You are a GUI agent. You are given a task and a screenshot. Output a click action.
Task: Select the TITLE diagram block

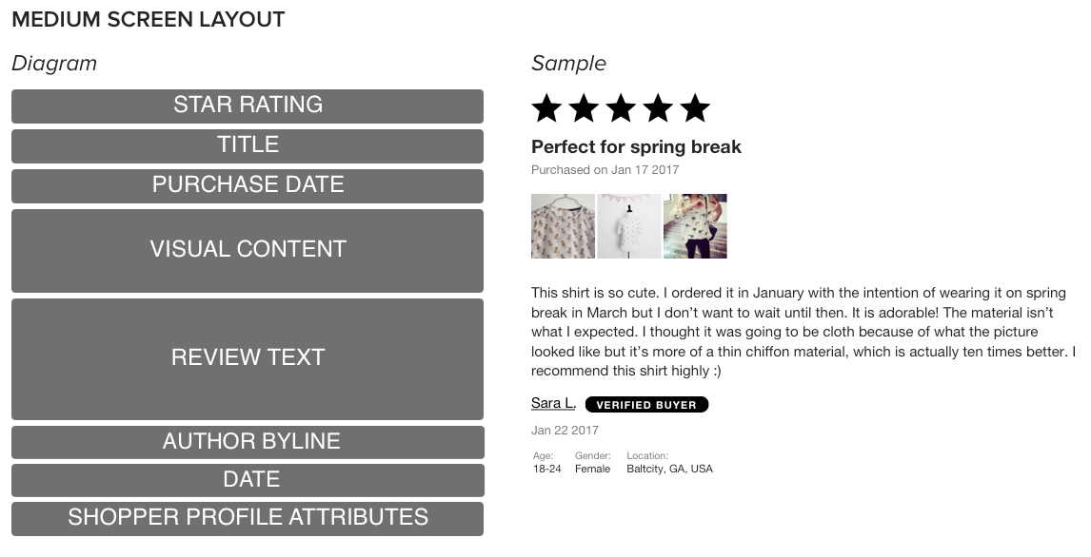click(x=248, y=145)
